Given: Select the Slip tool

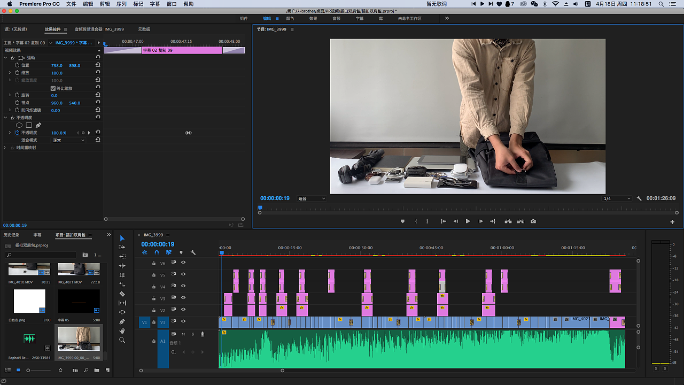Looking at the screenshot, I should click(122, 303).
